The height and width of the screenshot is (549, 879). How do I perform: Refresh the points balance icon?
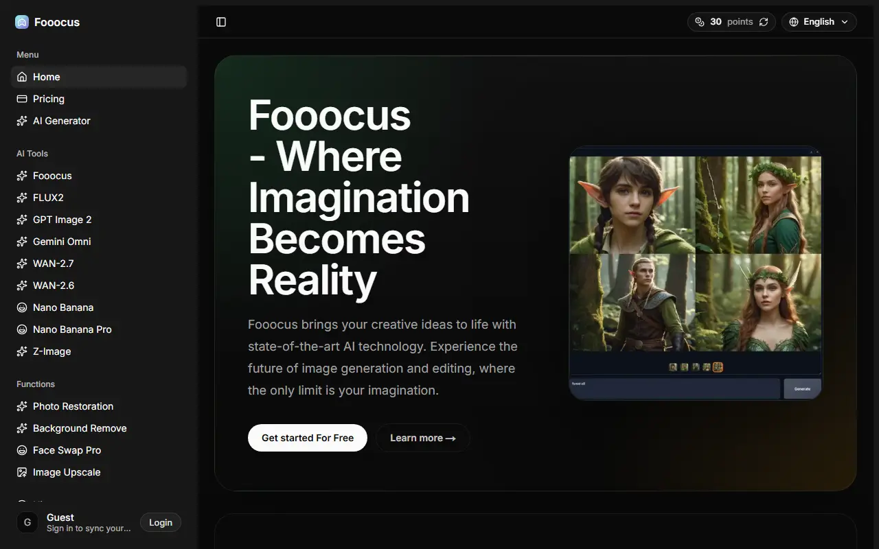764,22
